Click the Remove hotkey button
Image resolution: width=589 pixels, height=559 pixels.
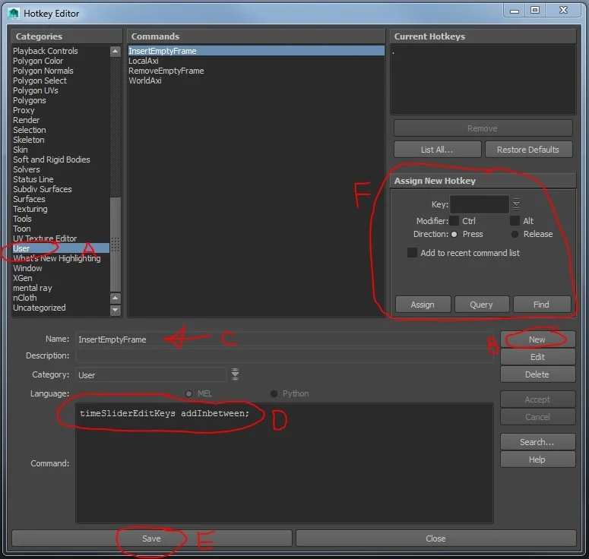(483, 128)
